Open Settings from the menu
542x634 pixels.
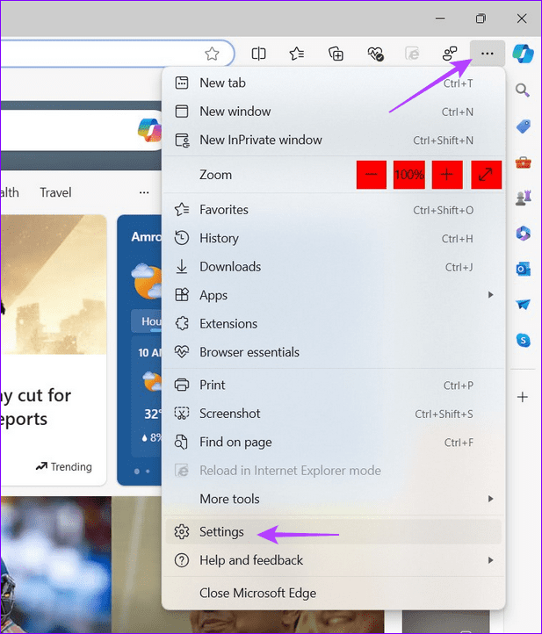[221, 532]
